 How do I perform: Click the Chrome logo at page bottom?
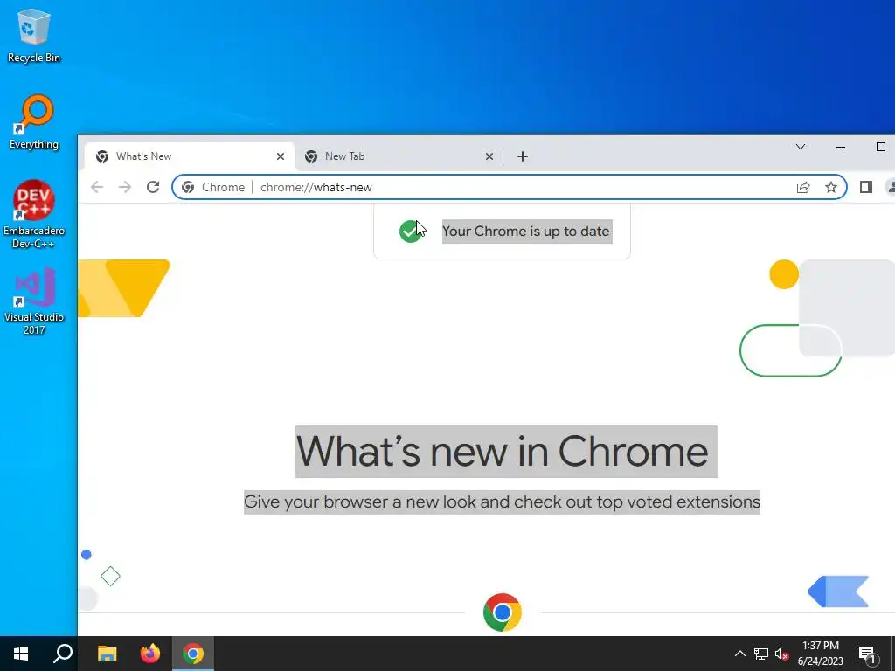(502, 612)
